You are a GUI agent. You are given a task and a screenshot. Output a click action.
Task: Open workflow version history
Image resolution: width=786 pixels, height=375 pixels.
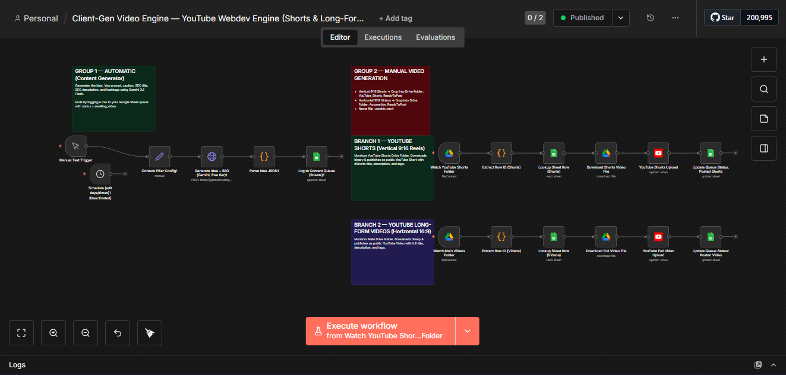point(651,18)
